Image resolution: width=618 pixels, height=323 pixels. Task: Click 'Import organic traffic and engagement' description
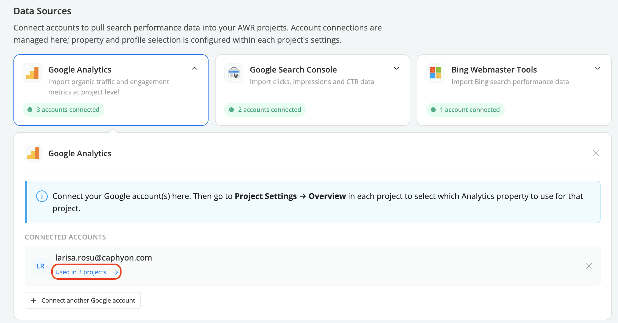[x=109, y=87]
